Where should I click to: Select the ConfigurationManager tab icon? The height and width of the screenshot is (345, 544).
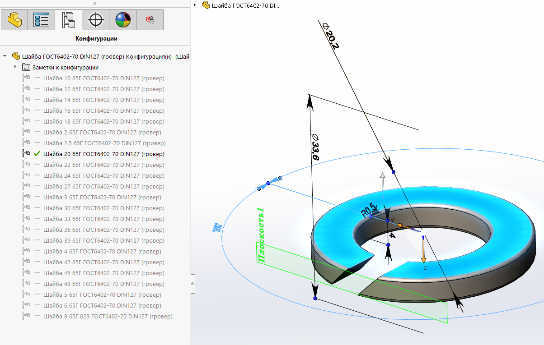point(68,20)
